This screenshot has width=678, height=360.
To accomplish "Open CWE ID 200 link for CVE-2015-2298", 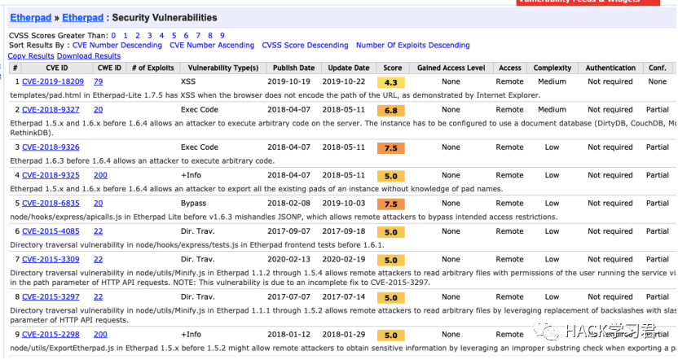I will click(100, 334).
